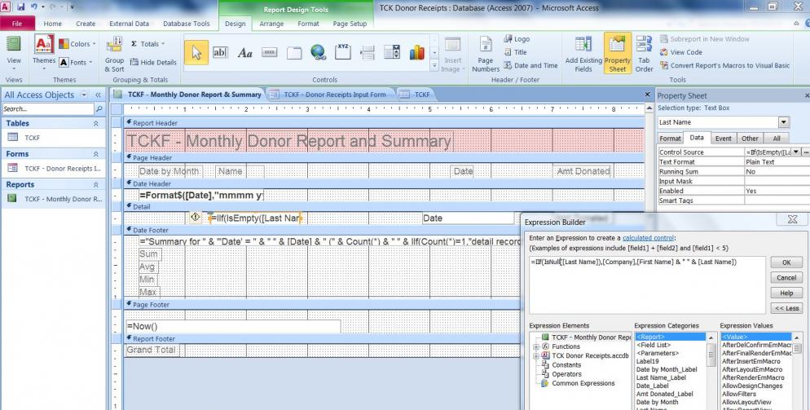Toggle the Property Sheet button
The width and height of the screenshot is (810, 410).
[618, 54]
